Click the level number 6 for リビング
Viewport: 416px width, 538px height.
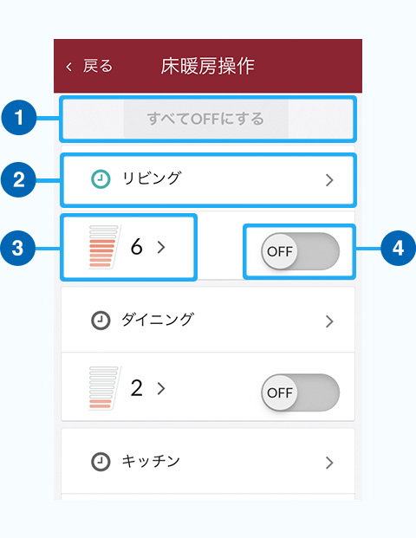click(x=137, y=246)
